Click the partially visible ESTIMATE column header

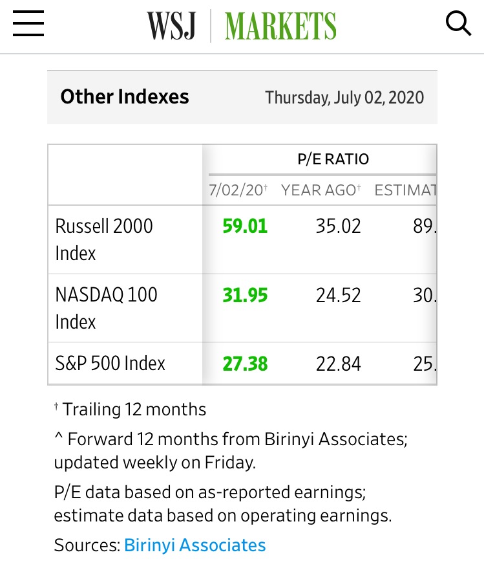click(x=405, y=190)
